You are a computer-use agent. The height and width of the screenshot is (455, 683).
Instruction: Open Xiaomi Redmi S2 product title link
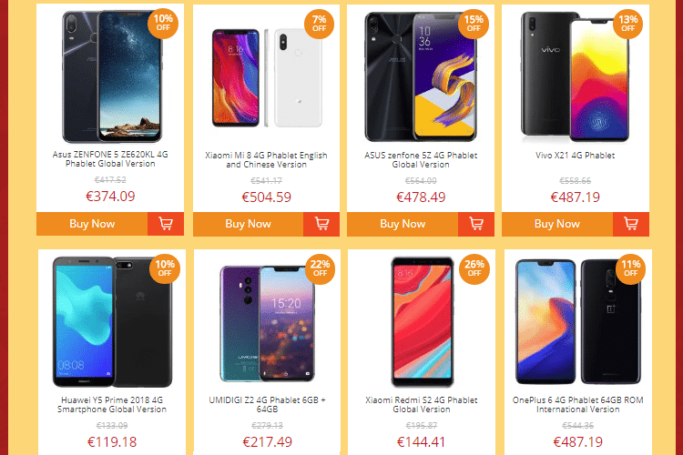(x=422, y=404)
